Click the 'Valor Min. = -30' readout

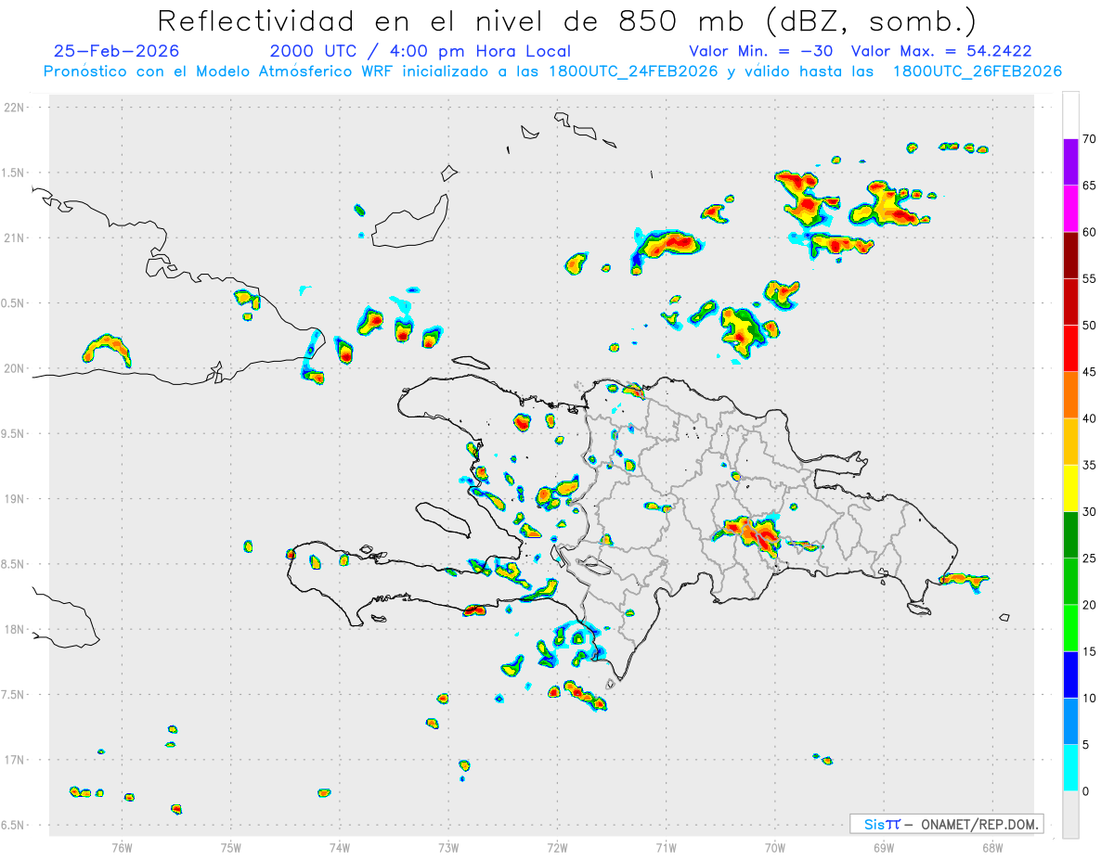(x=762, y=51)
